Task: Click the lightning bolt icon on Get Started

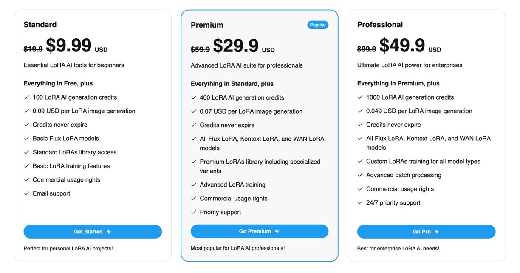Action: (109, 232)
